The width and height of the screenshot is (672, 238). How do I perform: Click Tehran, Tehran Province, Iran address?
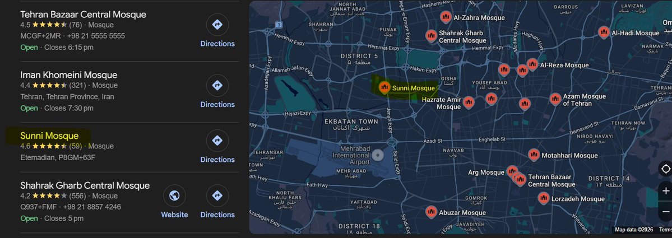[67, 97]
